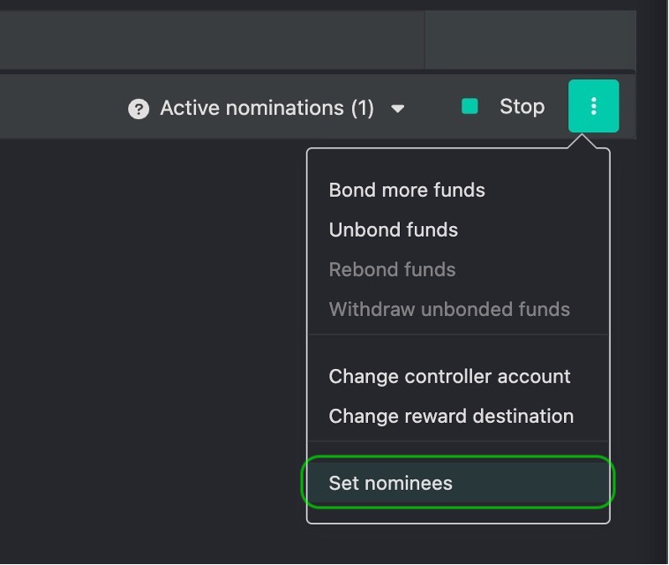Select Bond more funds
The height and width of the screenshot is (565, 669).
coord(407,190)
